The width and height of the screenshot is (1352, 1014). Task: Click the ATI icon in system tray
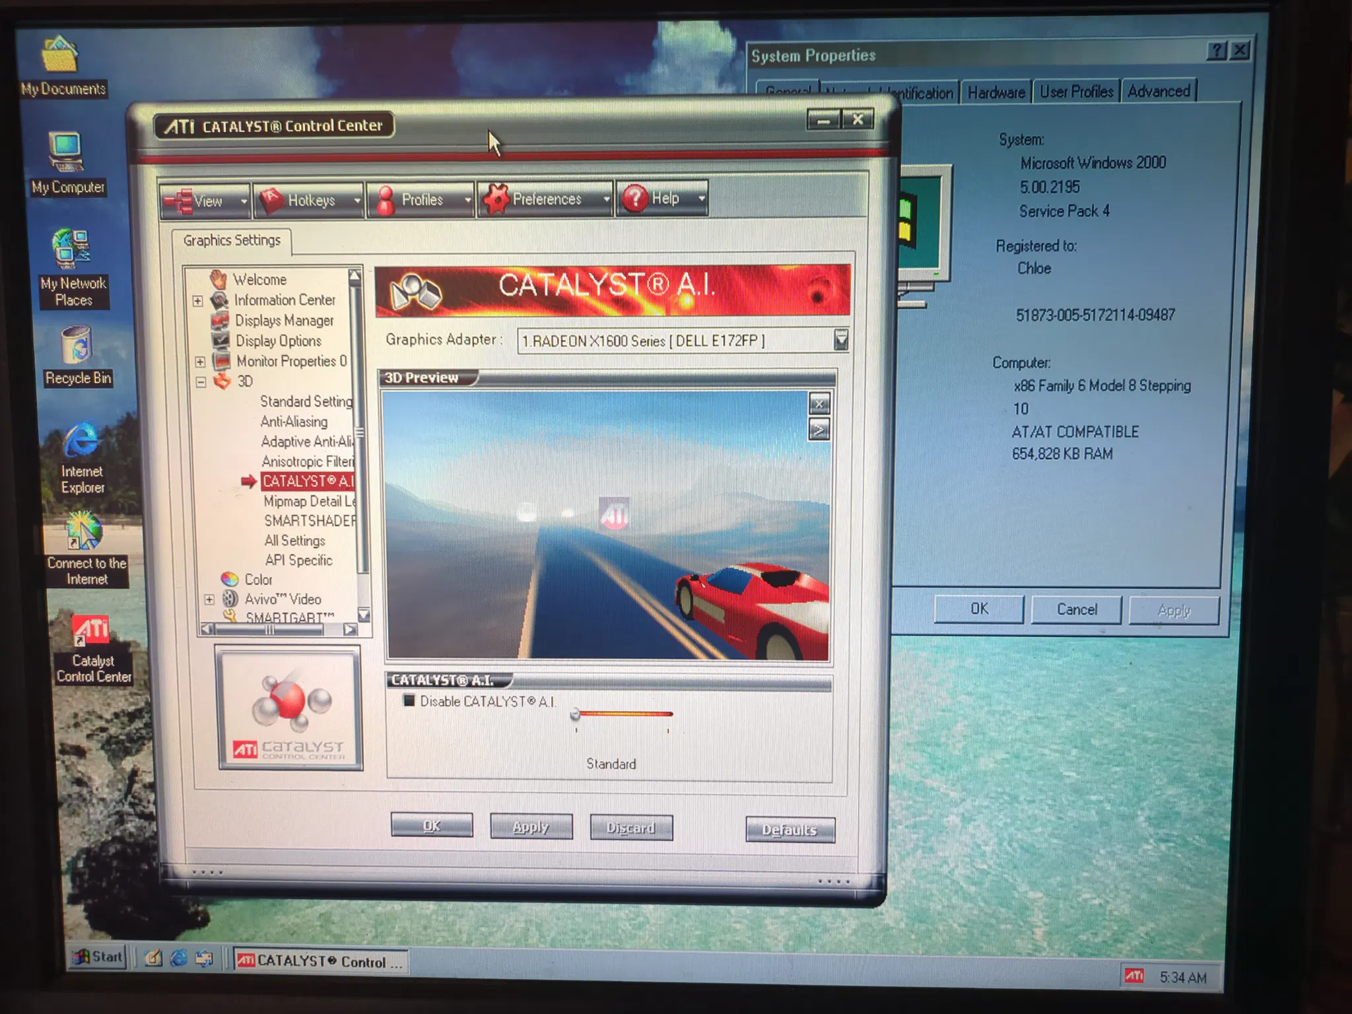pyautogui.click(x=1134, y=976)
